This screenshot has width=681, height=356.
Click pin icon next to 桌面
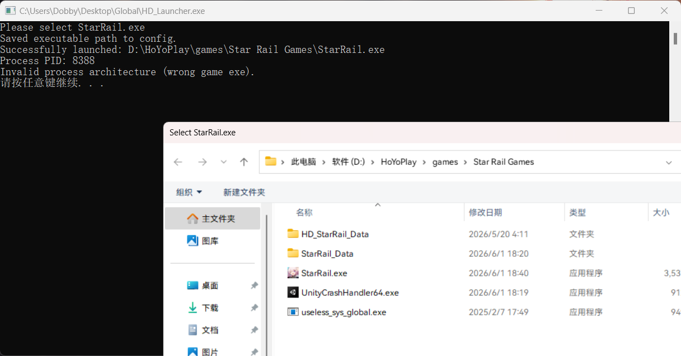[254, 285]
